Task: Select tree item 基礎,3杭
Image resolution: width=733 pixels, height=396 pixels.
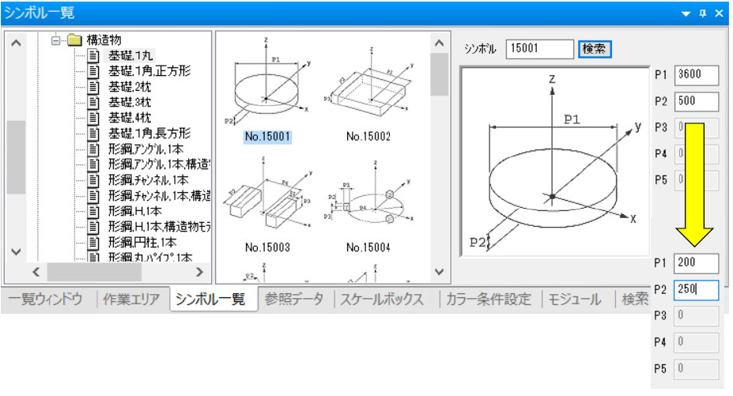Action: click(130, 102)
